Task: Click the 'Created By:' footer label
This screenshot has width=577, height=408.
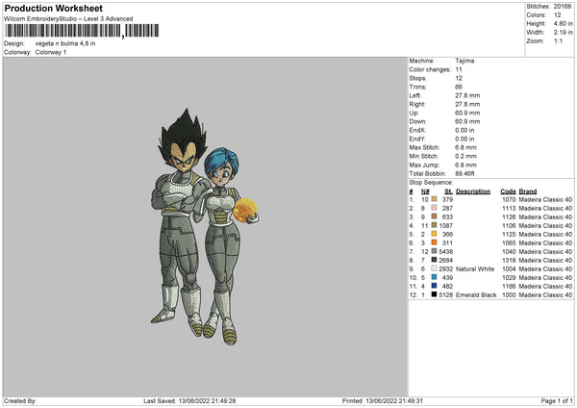Action: coord(20,400)
